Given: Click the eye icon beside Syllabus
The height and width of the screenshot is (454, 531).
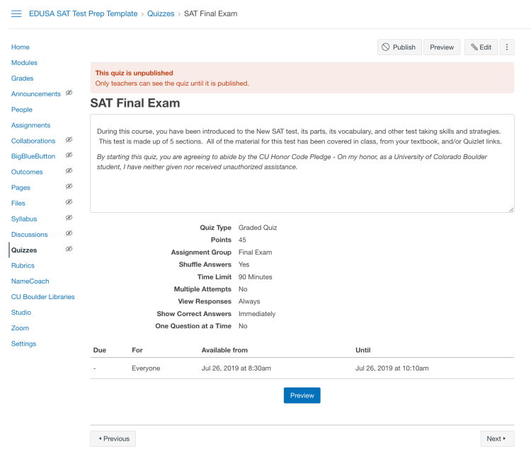Looking at the screenshot, I should (69, 218).
